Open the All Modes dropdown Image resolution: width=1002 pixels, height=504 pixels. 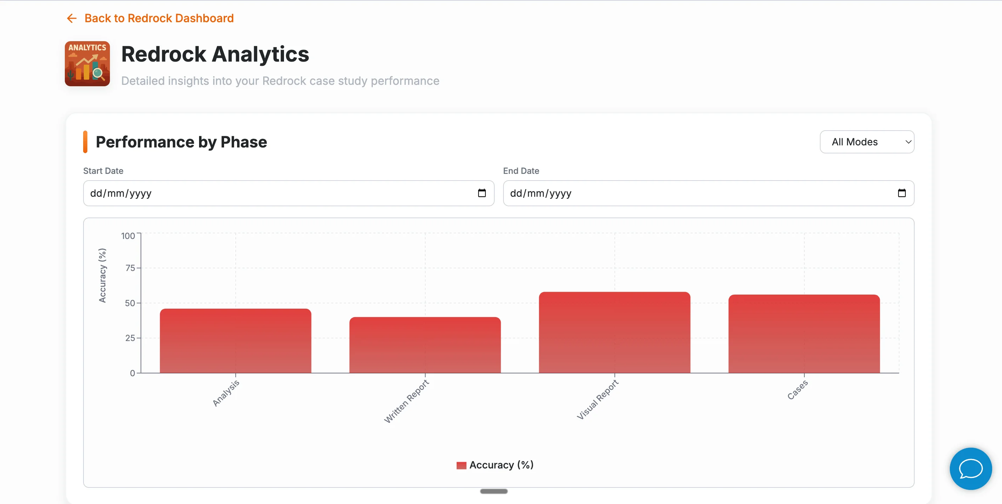pyautogui.click(x=867, y=142)
